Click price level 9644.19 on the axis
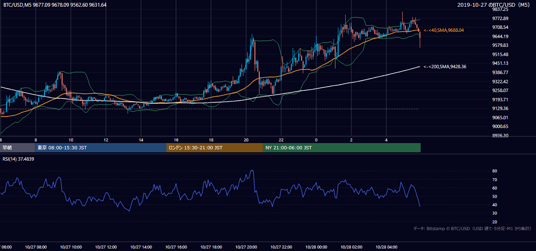This screenshot has width=536, height=251. 500,36
